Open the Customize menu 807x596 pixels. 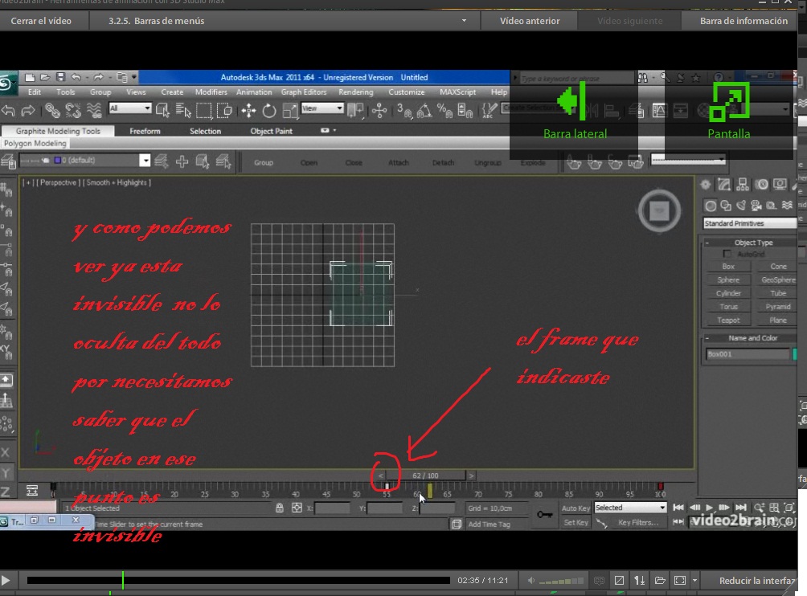click(407, 92)
